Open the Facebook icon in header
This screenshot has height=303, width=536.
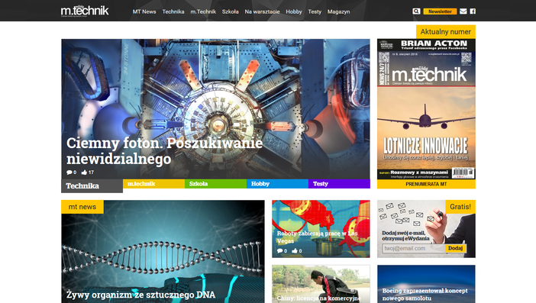473,11
